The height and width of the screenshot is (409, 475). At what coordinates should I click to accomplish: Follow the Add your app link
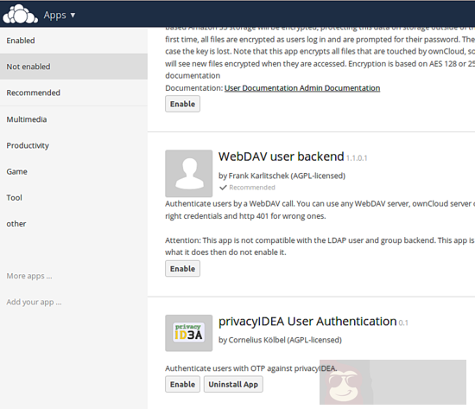[34, 302]
